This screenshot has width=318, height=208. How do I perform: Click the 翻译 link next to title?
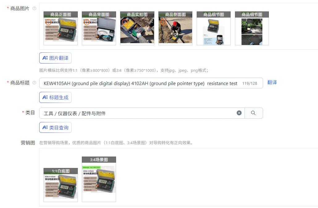272,83
